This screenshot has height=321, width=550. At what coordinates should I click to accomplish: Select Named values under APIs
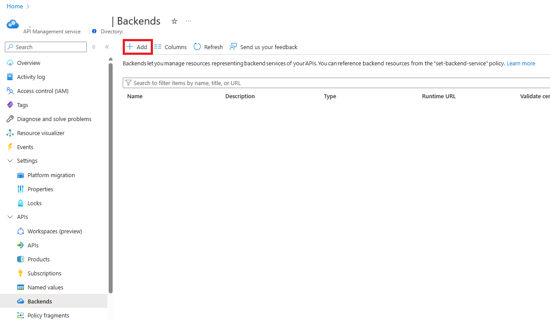tap(45, 287)
